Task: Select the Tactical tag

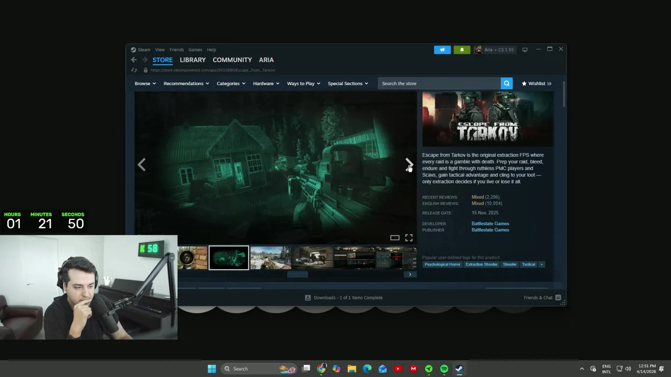Action: [x=528, y=264]
